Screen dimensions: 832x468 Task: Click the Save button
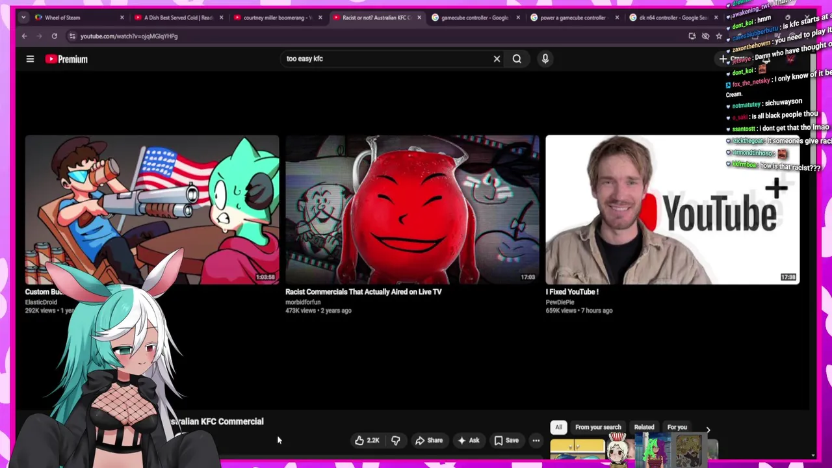coord(506,441)
